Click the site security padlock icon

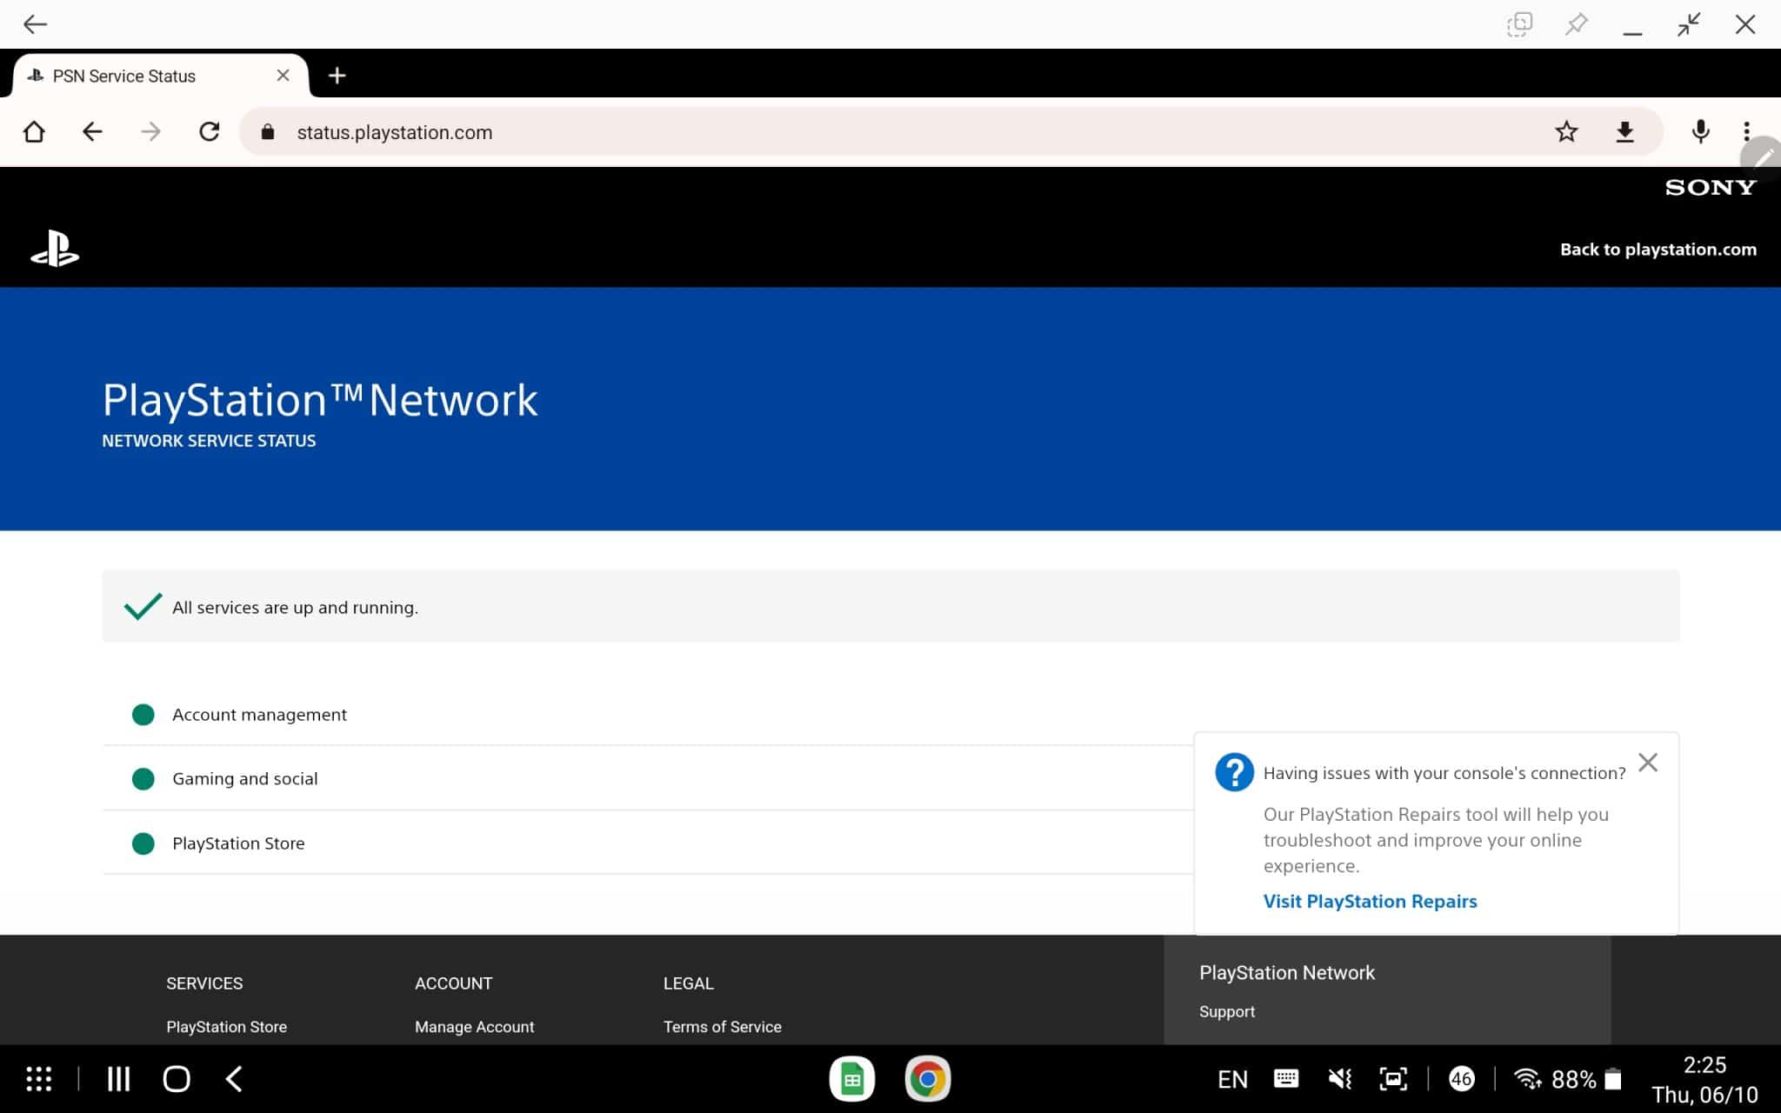pos(268,132)
